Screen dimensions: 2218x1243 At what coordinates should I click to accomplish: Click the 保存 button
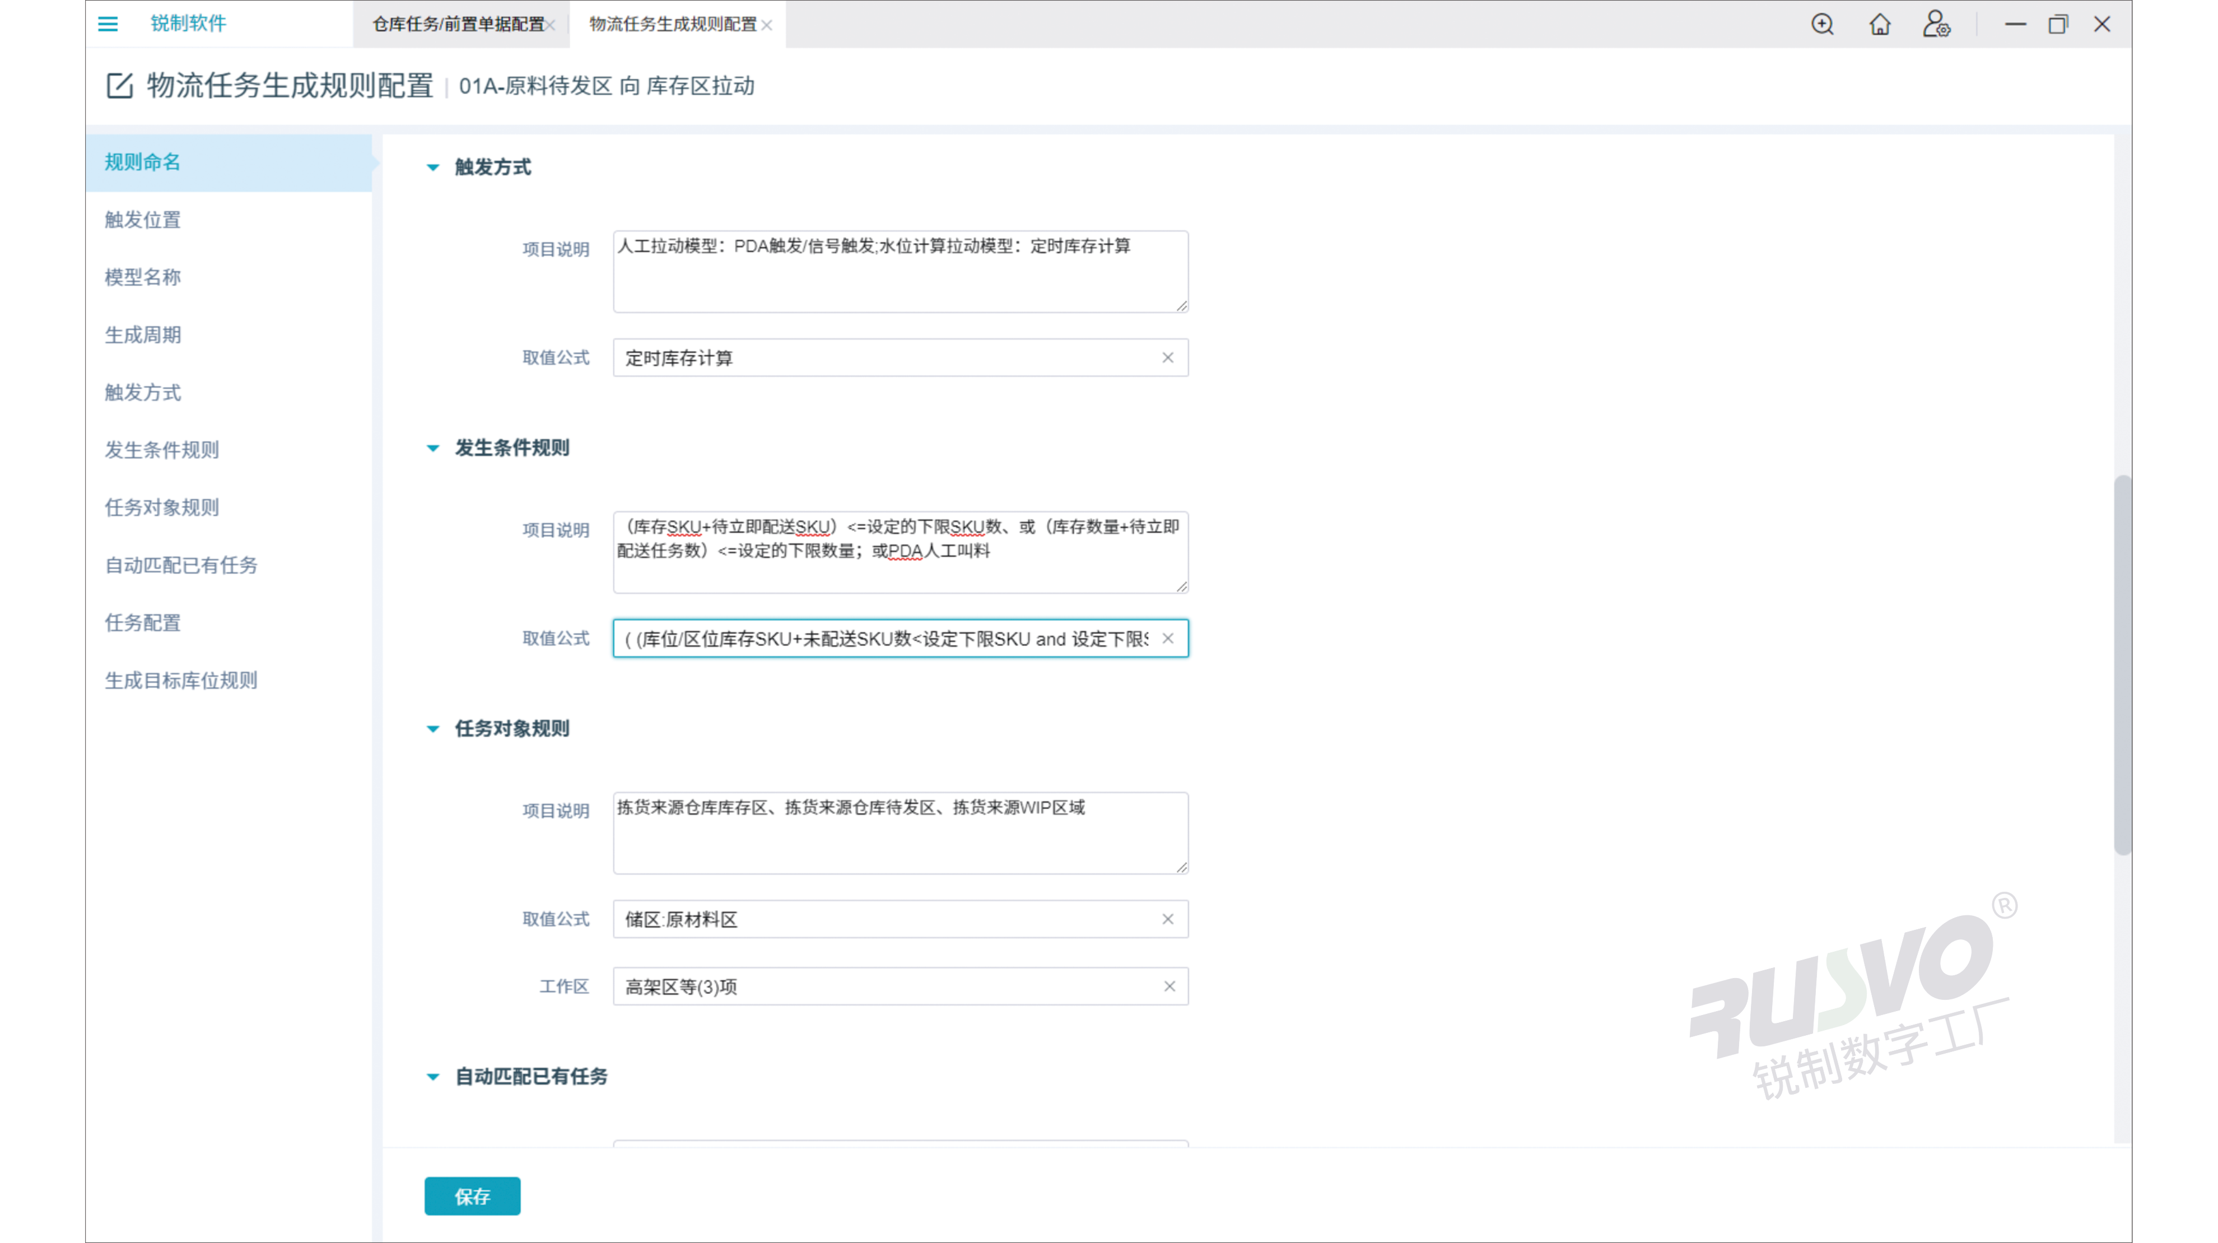[x=472, y=1195]
